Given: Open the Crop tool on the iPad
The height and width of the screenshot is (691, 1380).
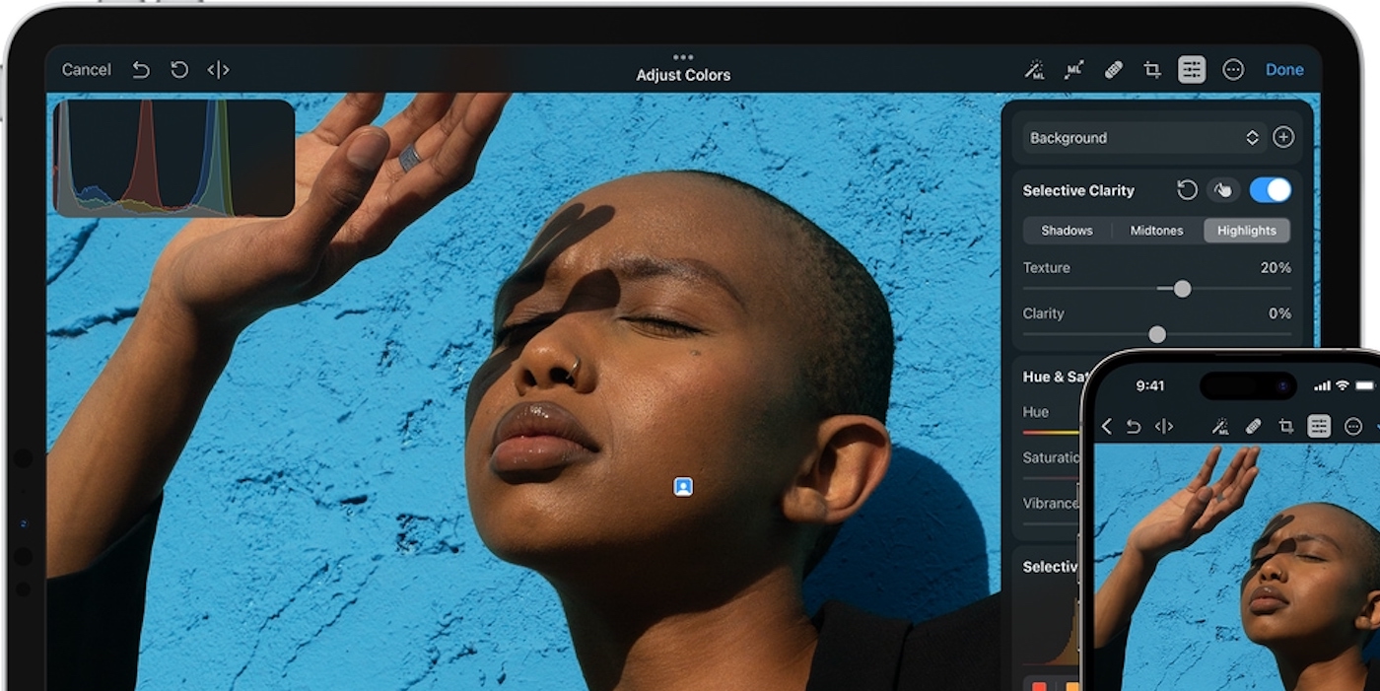Looking at the screenshot, I should tap(1151, 69).
